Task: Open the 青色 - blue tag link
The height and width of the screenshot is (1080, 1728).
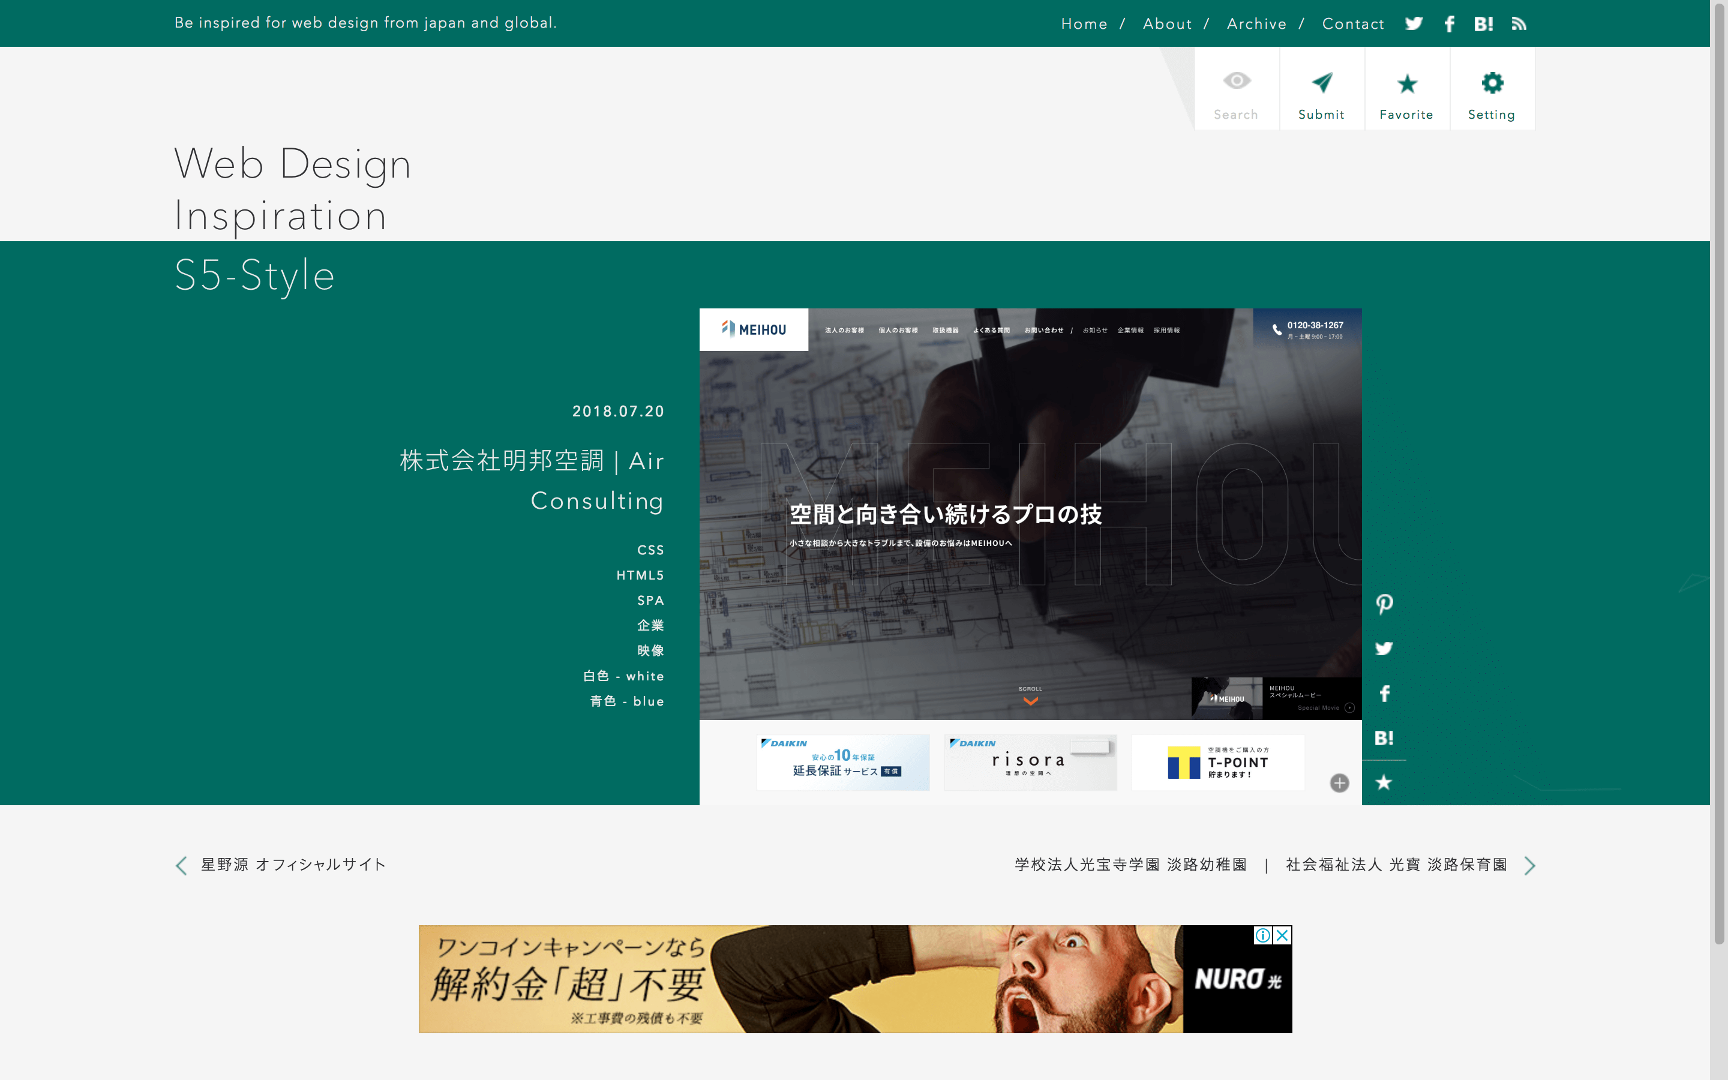Action: point(627,701)
